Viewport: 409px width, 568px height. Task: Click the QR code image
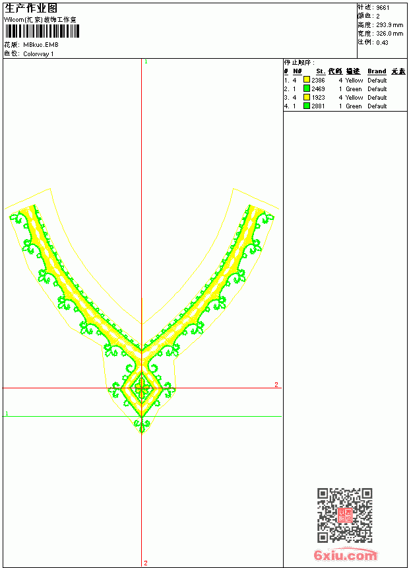click(x=345, y=515)
